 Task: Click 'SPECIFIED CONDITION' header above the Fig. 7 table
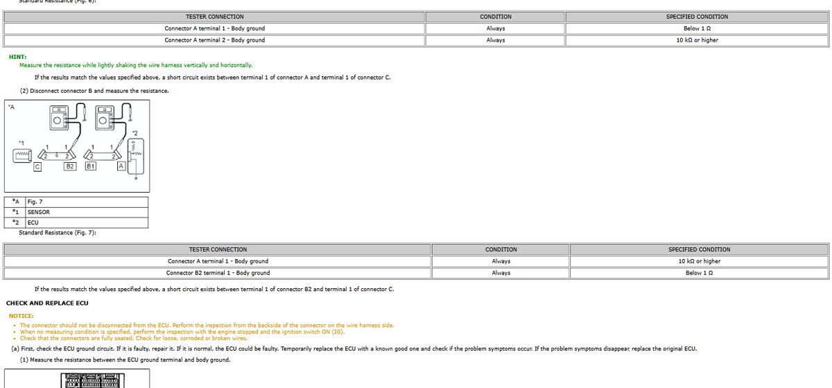(699, 249)
